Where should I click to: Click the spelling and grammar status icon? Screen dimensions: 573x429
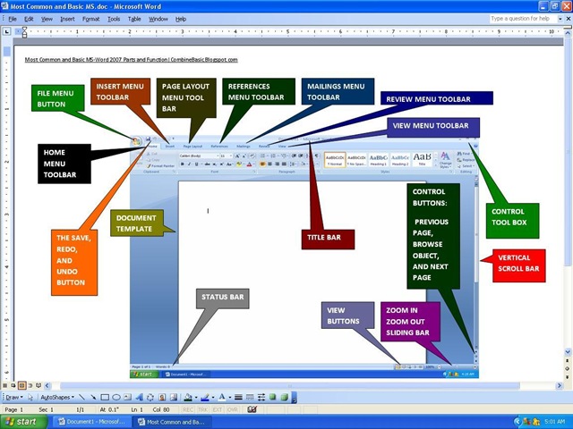coord(252,409)
